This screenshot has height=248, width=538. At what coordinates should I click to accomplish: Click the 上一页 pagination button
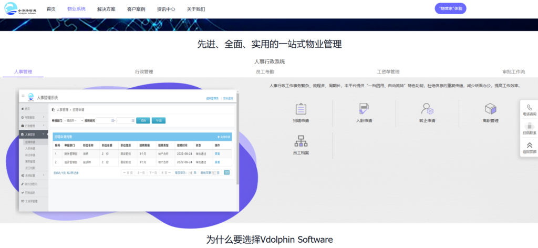(x=141, y=173)
